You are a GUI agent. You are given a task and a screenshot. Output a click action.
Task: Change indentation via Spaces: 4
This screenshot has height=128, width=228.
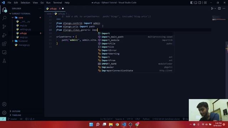click(x=120, y=119)
